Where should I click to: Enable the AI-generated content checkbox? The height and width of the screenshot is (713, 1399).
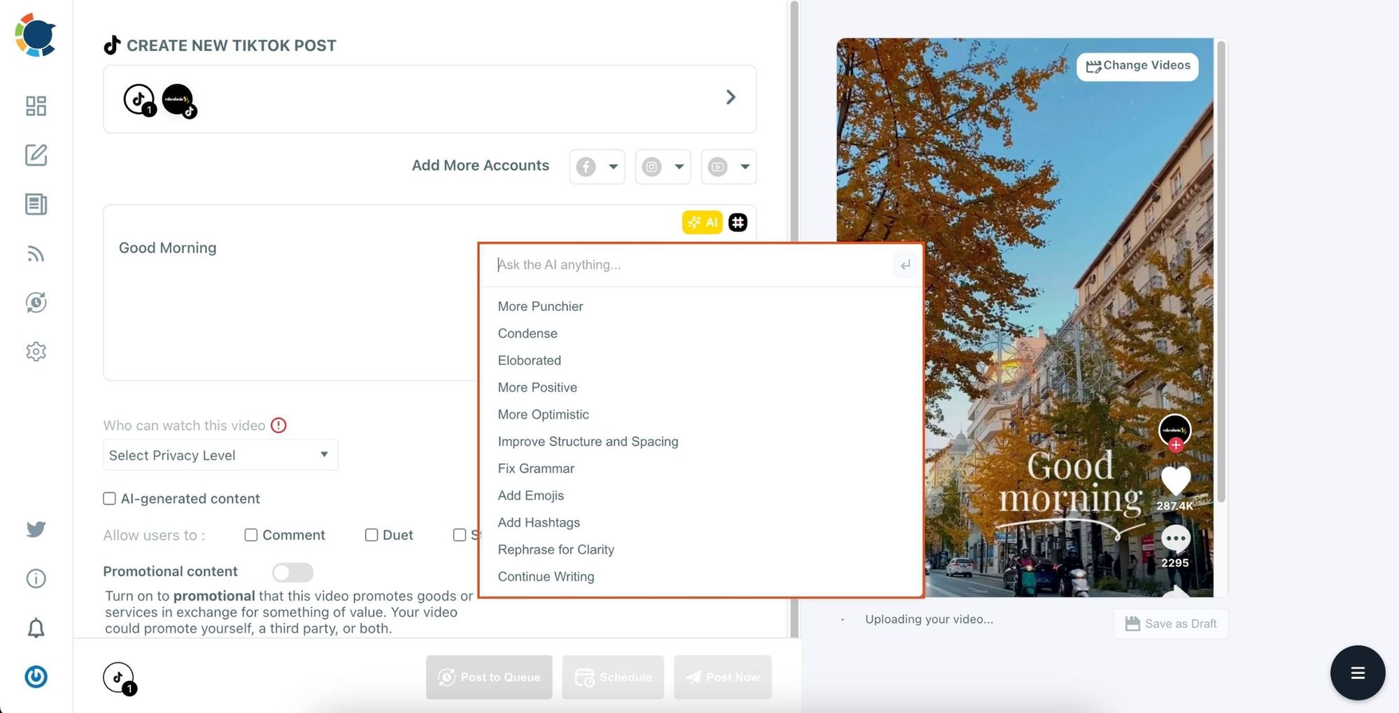click(x=109, y=498)
